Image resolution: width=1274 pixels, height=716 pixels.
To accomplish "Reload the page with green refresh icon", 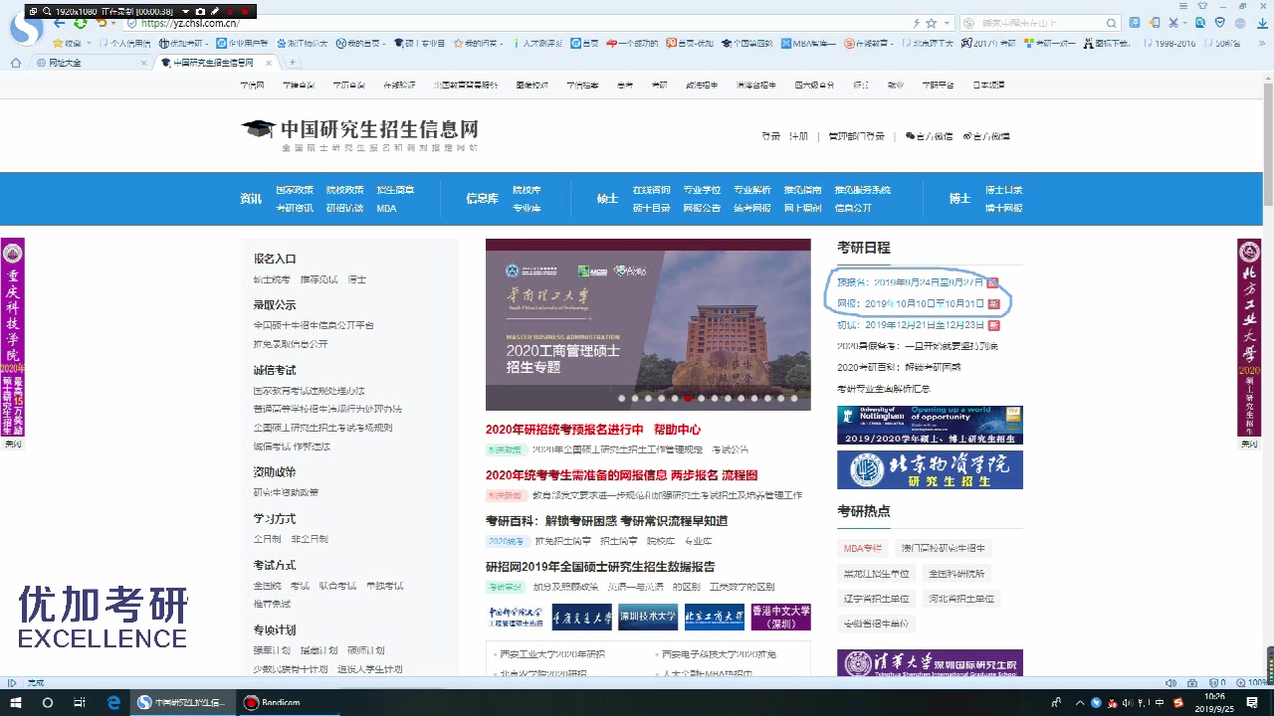I will (81, 23).
